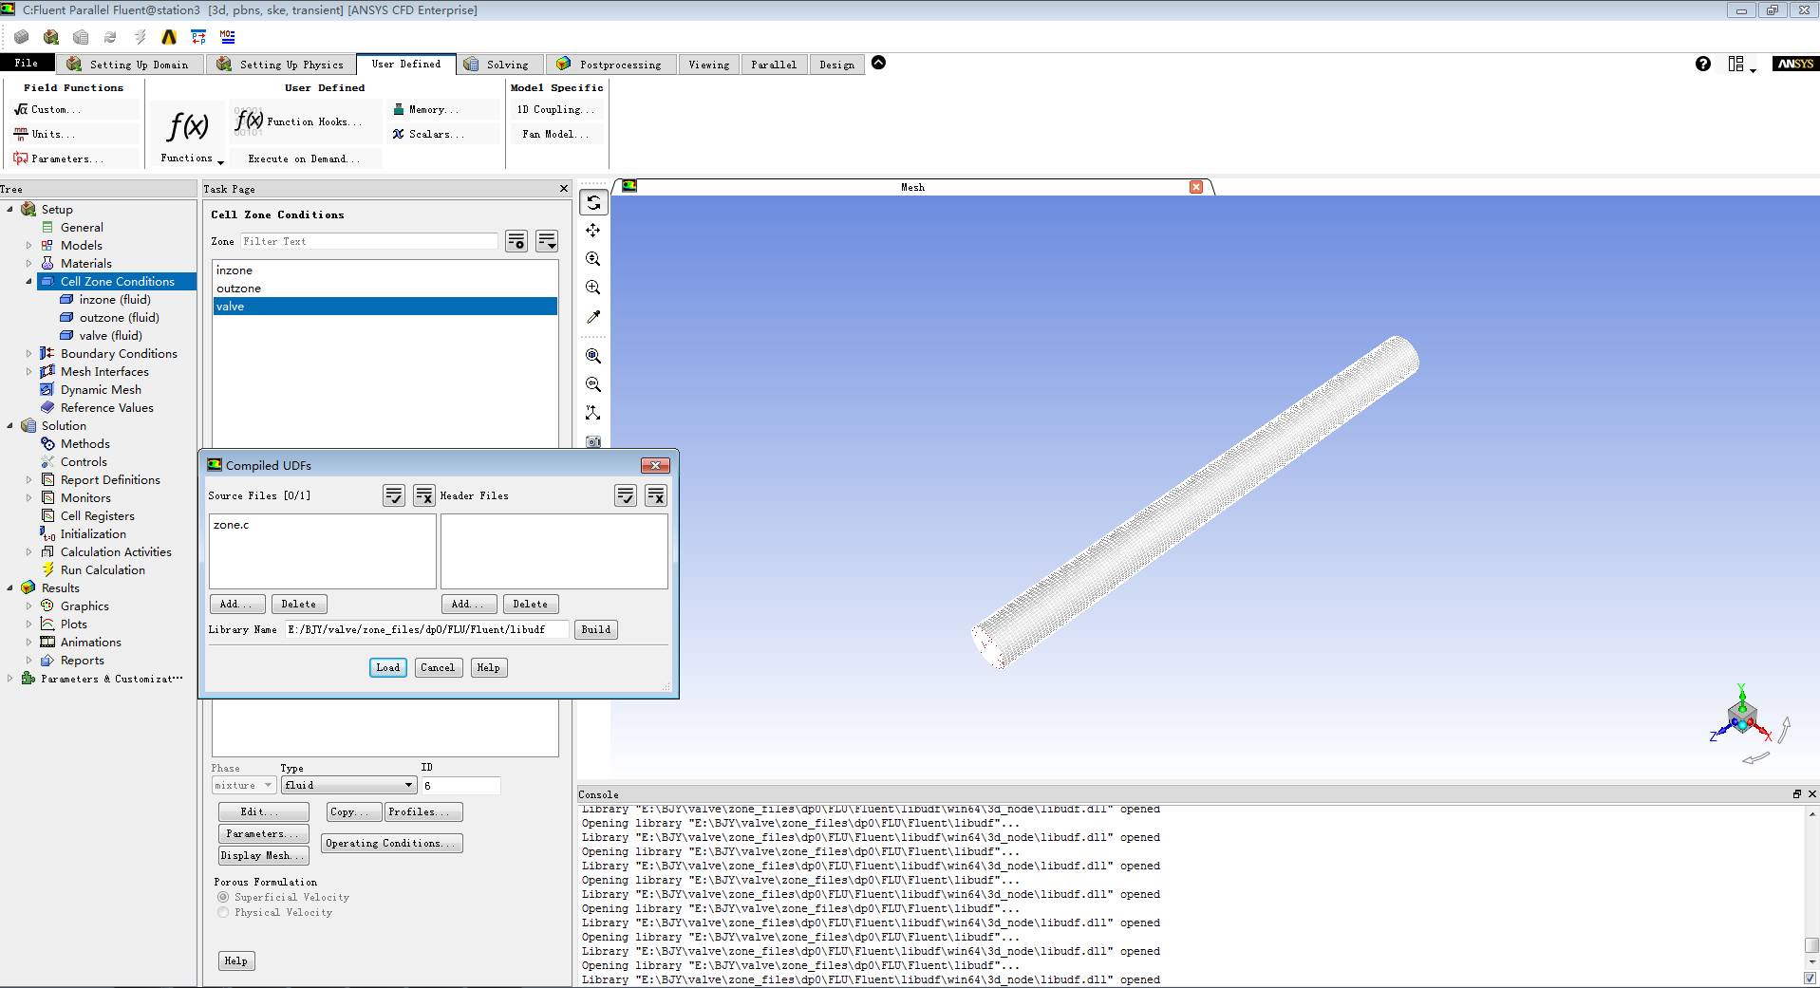Collapse the ribbon with the up-arrow button
The image size is (1820, 988).
point(879,63)
